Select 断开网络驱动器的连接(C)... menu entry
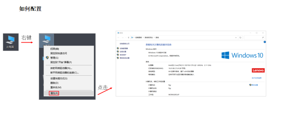 pyautogui.click(x=69, y=73)
